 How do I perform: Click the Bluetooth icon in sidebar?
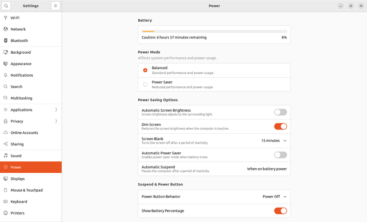[x=6, y=41]
